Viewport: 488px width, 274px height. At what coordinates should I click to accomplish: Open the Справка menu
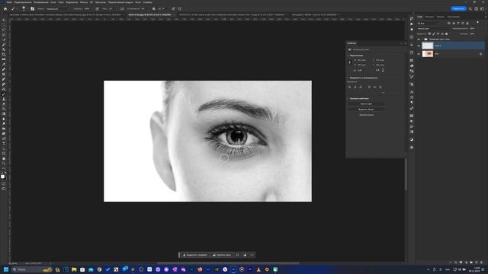147,2
